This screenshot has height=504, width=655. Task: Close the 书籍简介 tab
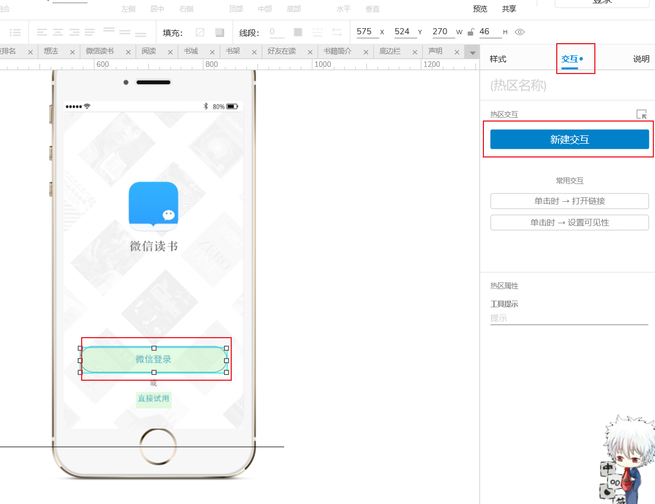coord(366,53)
